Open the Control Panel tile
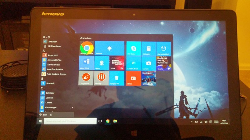Viewport: 250px width, 140px height. (133, 63)
